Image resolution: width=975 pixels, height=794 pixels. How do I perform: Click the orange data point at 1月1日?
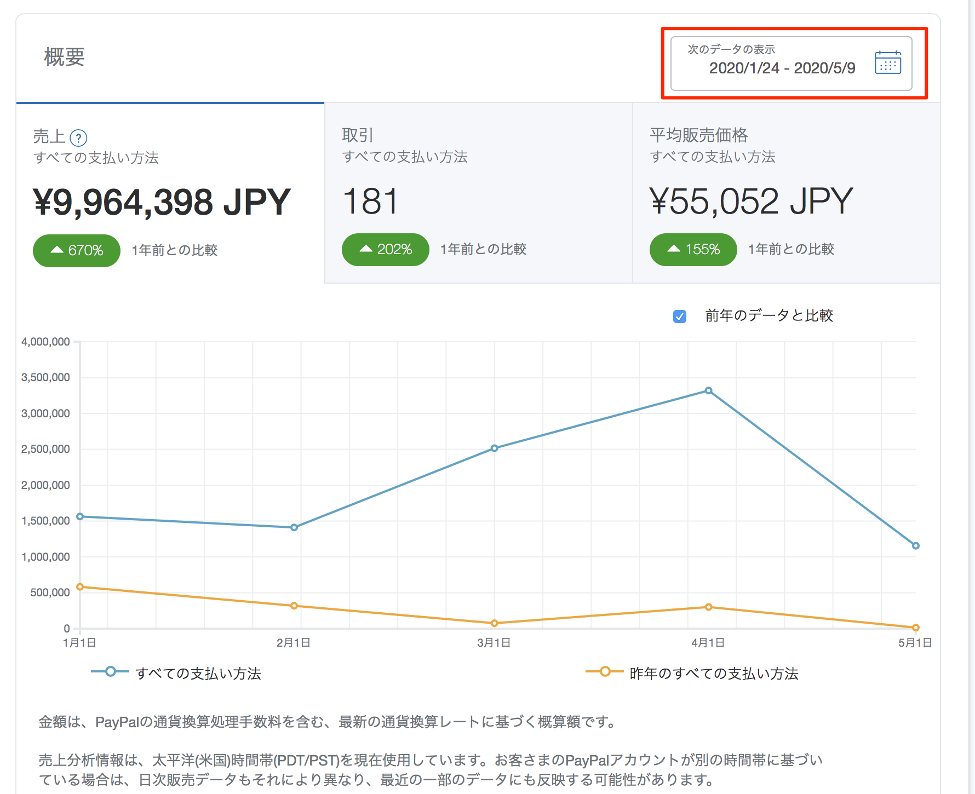[x=80, y=587]
